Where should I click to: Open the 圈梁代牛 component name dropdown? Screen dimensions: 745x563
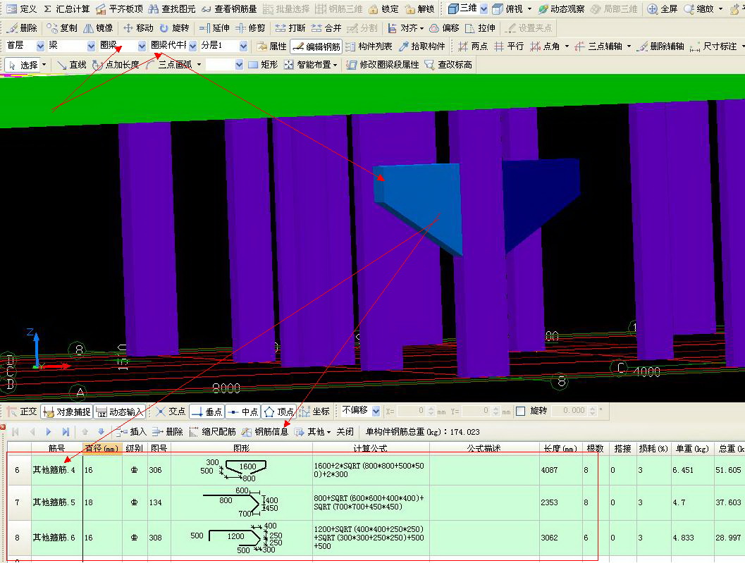click(x=192, y=46)
